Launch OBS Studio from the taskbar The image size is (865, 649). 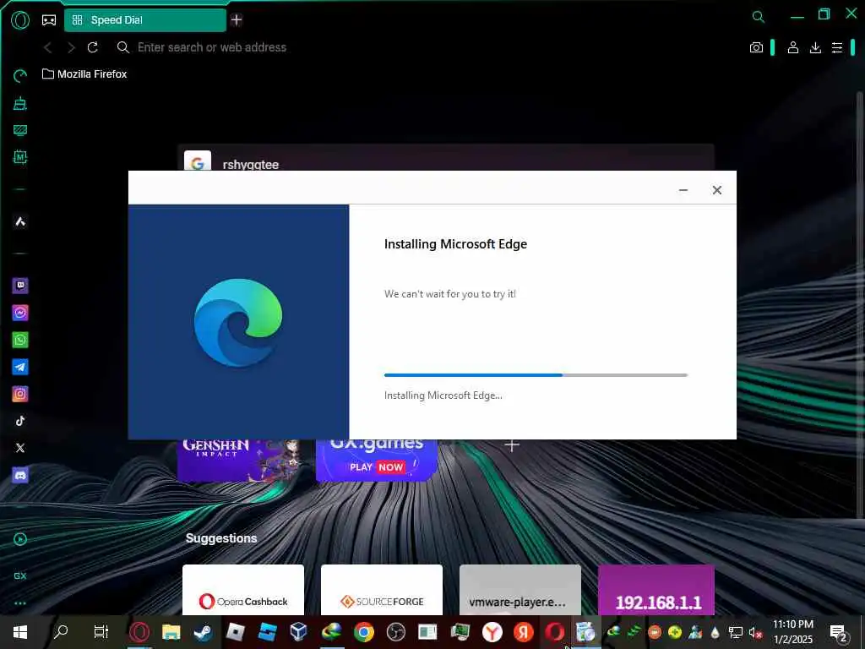click(x=395, y=632)
